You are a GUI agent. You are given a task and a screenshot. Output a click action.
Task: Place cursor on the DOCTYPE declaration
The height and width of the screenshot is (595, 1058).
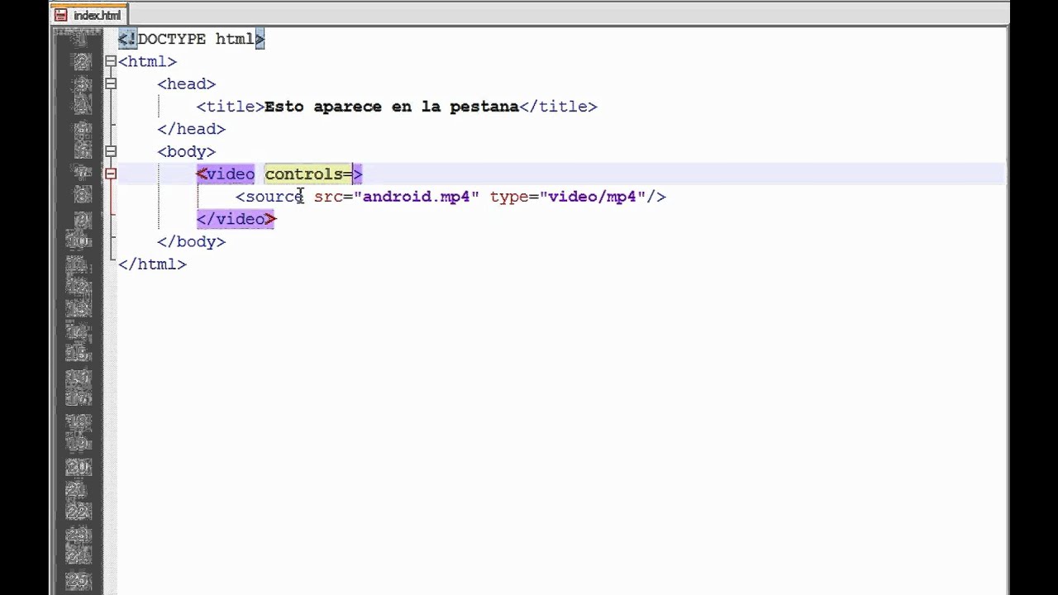pos(191,39)
